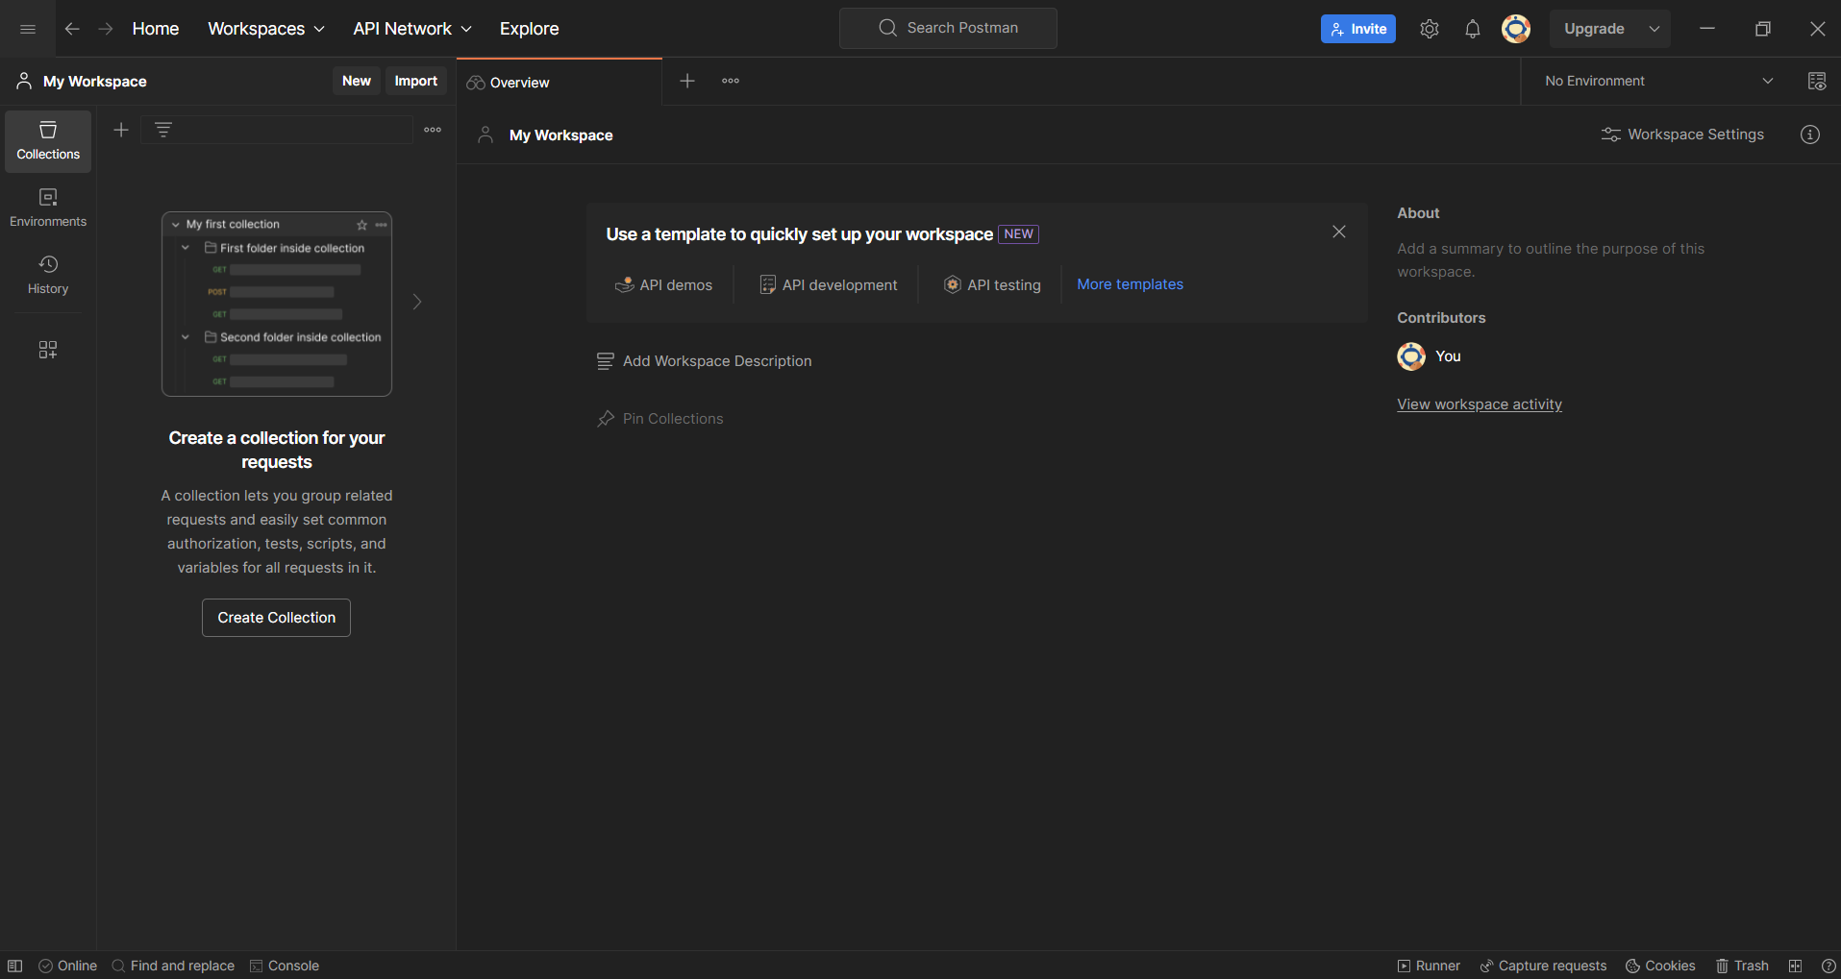Click Add Workspace Description
This screenshot has width=1841, height=979.
705,361
